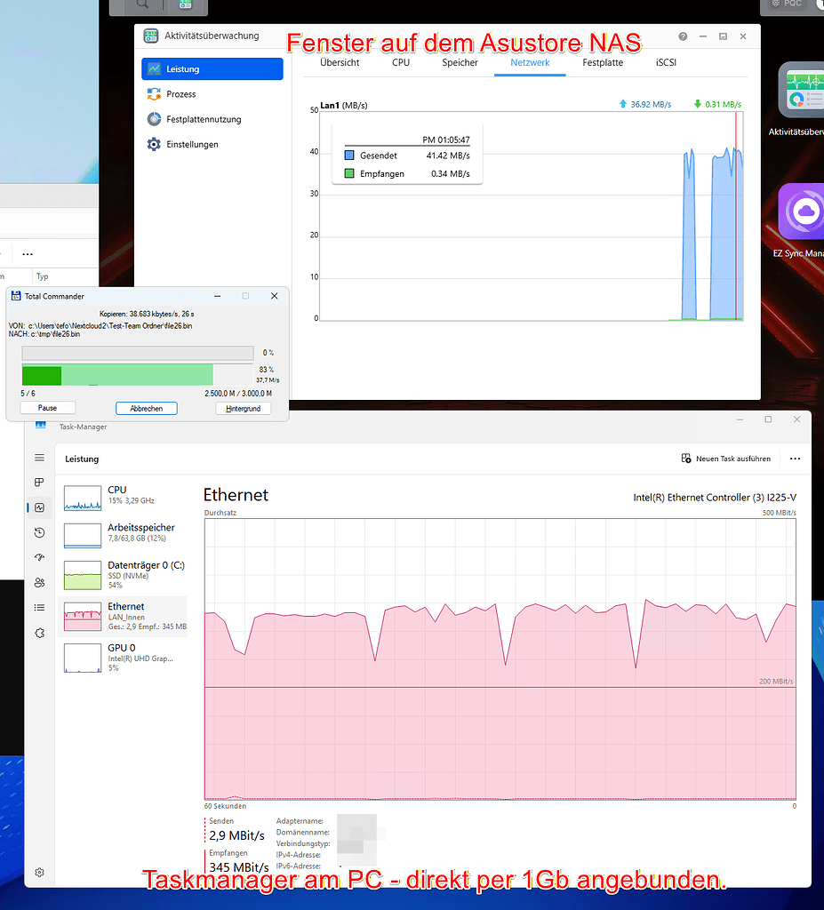Switch to the iSCSI tab
Image resolution: width=824 pixels, height=910 pixels.
[x=665, y=63]
